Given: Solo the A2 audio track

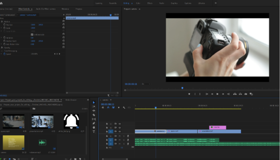Looking at the screenshot, I should 124,140.
